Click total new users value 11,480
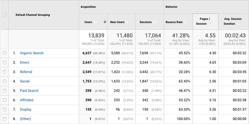The width and height of the screenshot is (249, 124). click(124, 35)
